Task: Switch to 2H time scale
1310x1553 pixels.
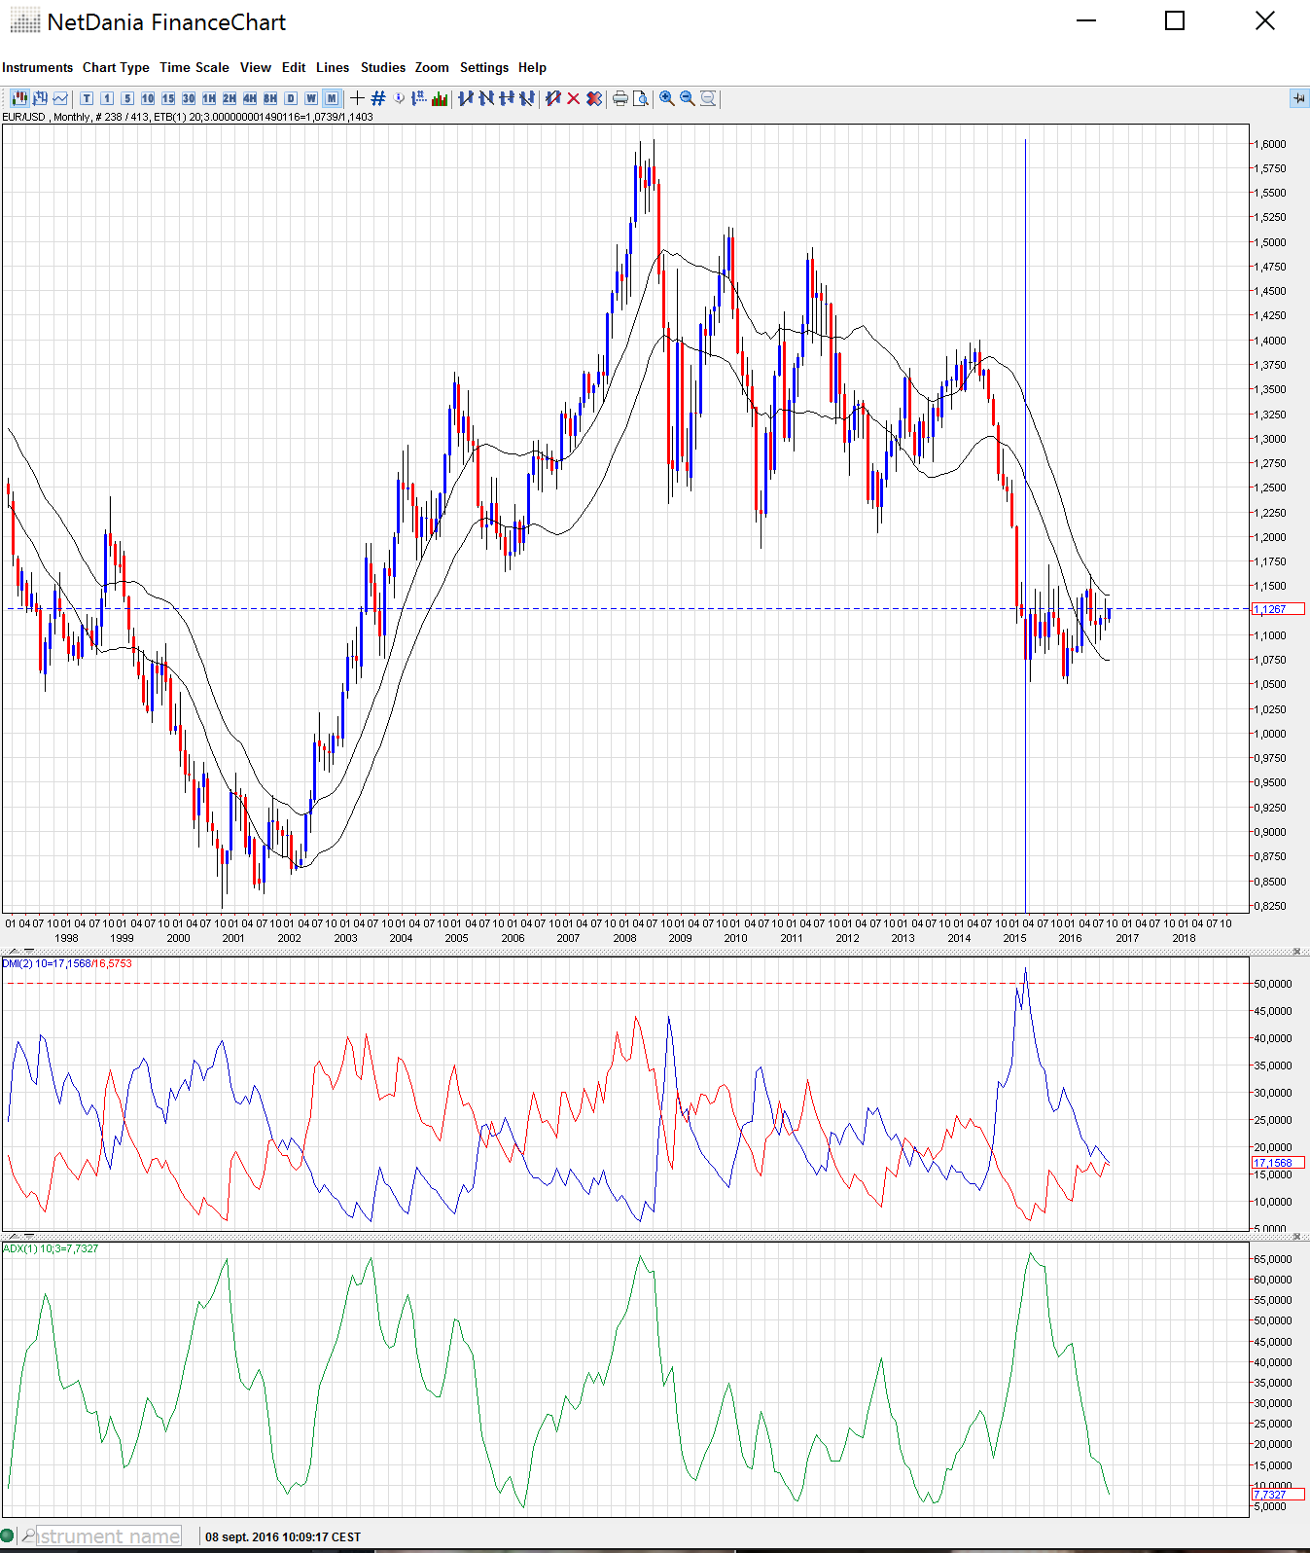Action: click(230, 98)
